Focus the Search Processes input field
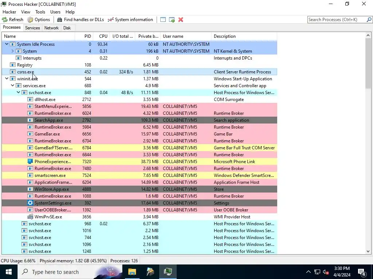This screenshot has height=279, width=373. click(337, 20)
